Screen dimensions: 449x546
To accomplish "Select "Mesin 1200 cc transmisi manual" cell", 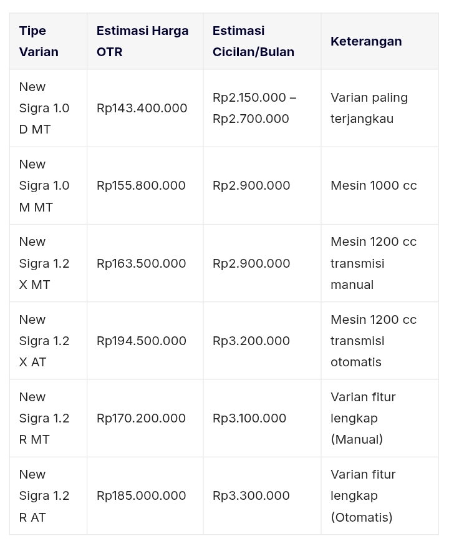I will pyautogui.click(x=374, y=263).
